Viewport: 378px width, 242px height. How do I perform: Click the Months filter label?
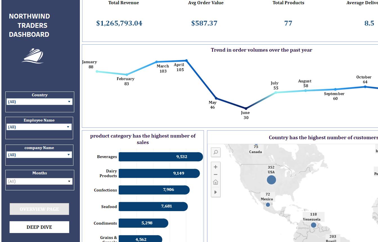[40, 173]
